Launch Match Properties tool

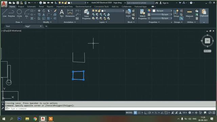tap(142, 14)
